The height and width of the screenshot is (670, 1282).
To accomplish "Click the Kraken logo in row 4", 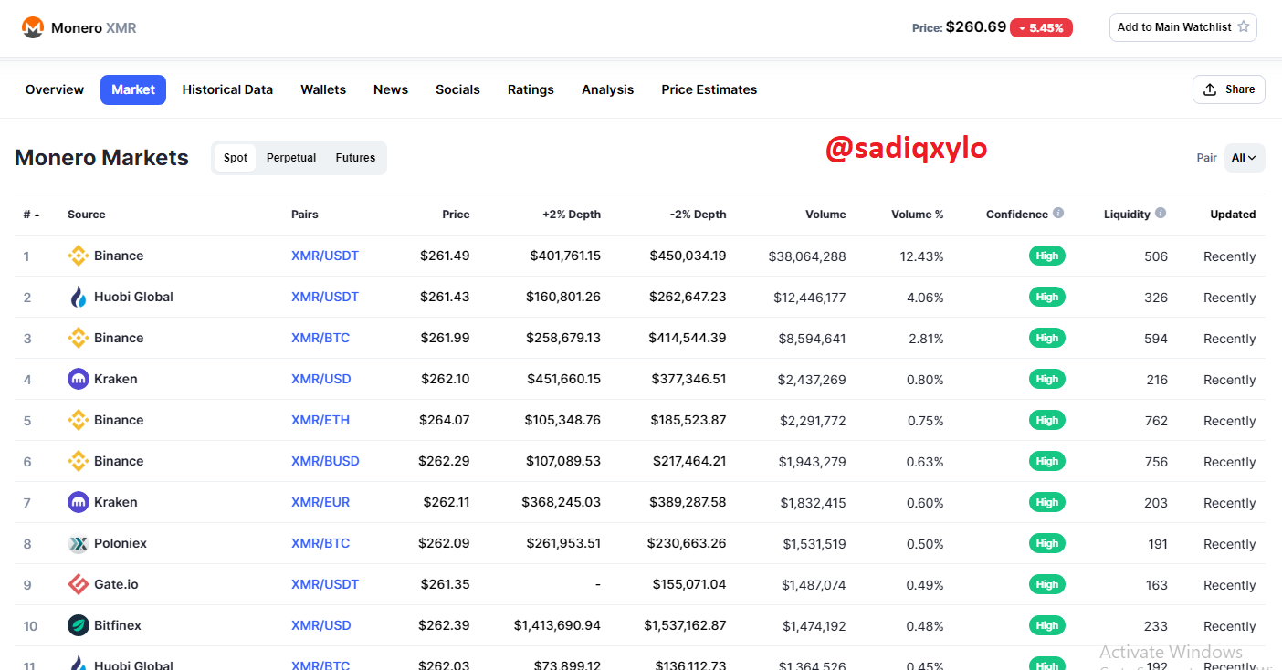I will point(79,379).
